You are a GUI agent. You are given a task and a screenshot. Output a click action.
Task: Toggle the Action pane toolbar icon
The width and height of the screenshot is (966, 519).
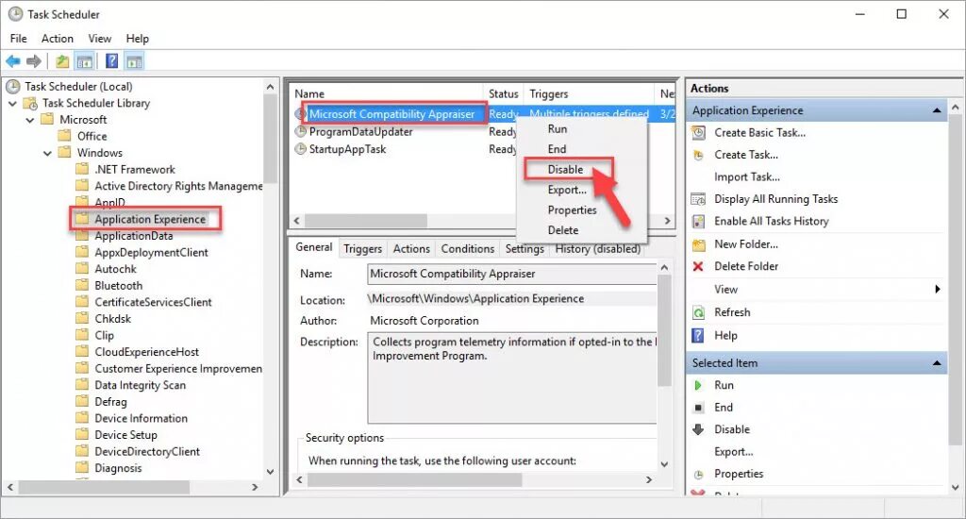tap(134, 61)
